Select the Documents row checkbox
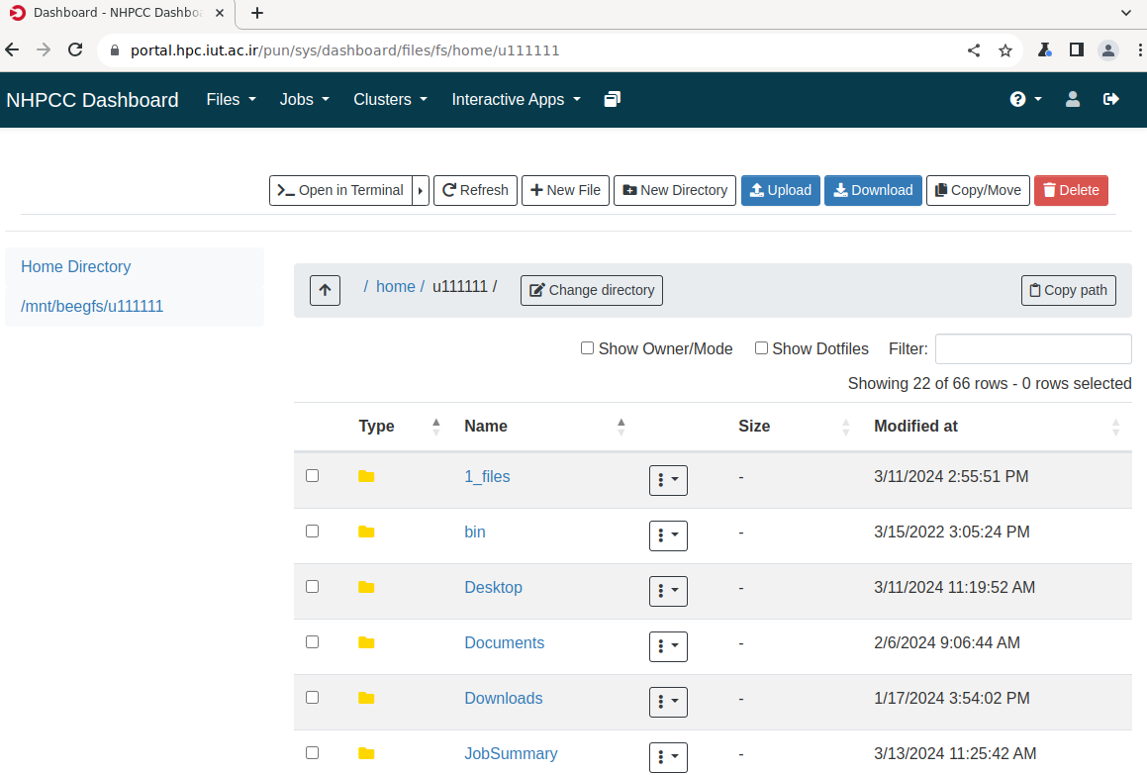 [313, 641]
